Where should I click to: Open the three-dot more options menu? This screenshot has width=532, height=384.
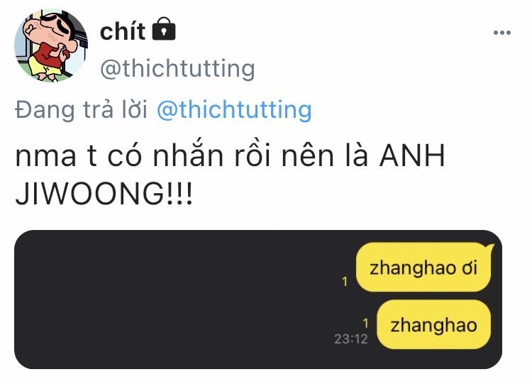pyautogui.click(x=501, y=33)
